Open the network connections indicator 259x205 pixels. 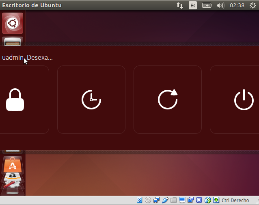pyautogui.click(x=180, y=5)
